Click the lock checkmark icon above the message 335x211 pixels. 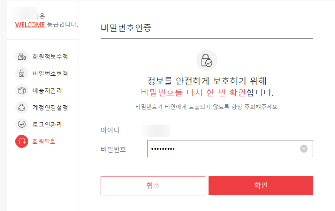click(x=207, y=60)
